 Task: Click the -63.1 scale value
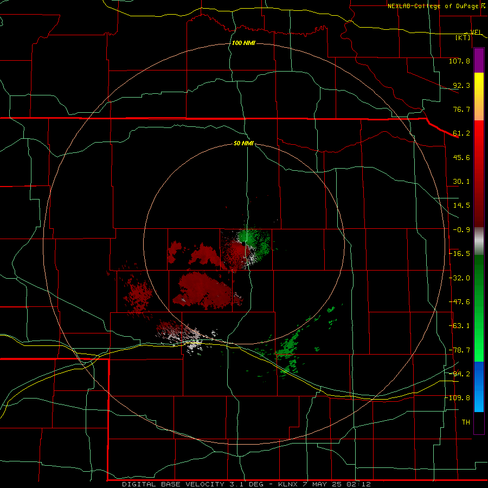pyautogui.click(x=459, y=326)
